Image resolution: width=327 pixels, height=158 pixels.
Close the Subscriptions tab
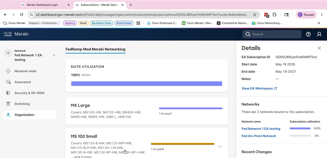tap(122, 5)
